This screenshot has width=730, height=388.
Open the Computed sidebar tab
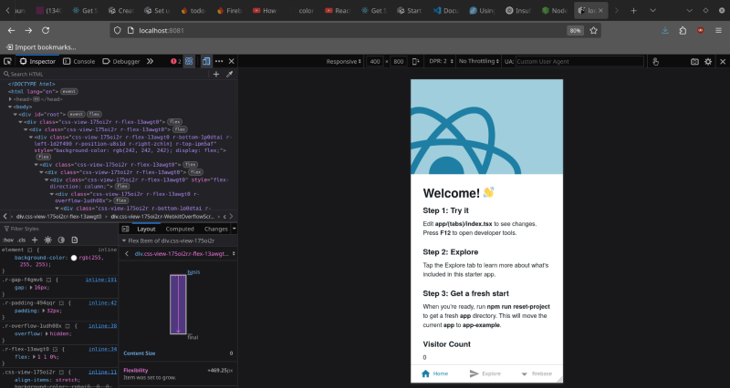tap(180, 229)
